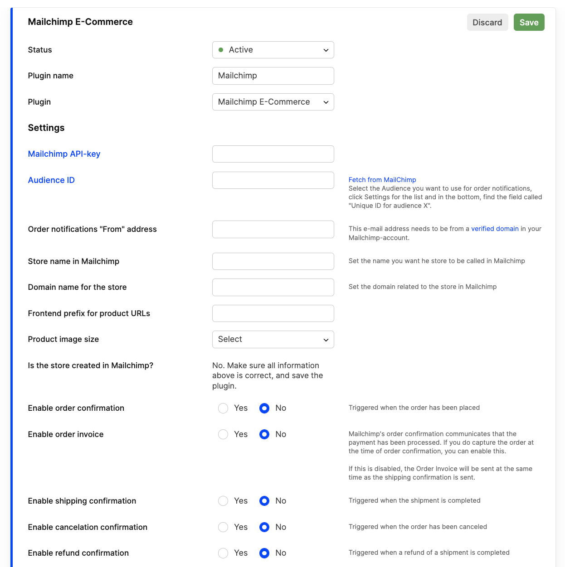Enable order confirmation by selecting Yes
This screenshot has height=567, width=565.
click(223, 408)
